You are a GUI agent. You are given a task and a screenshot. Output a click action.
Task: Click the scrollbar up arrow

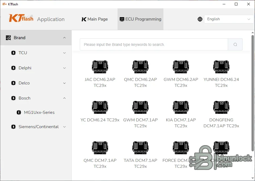tap(253, 33)
